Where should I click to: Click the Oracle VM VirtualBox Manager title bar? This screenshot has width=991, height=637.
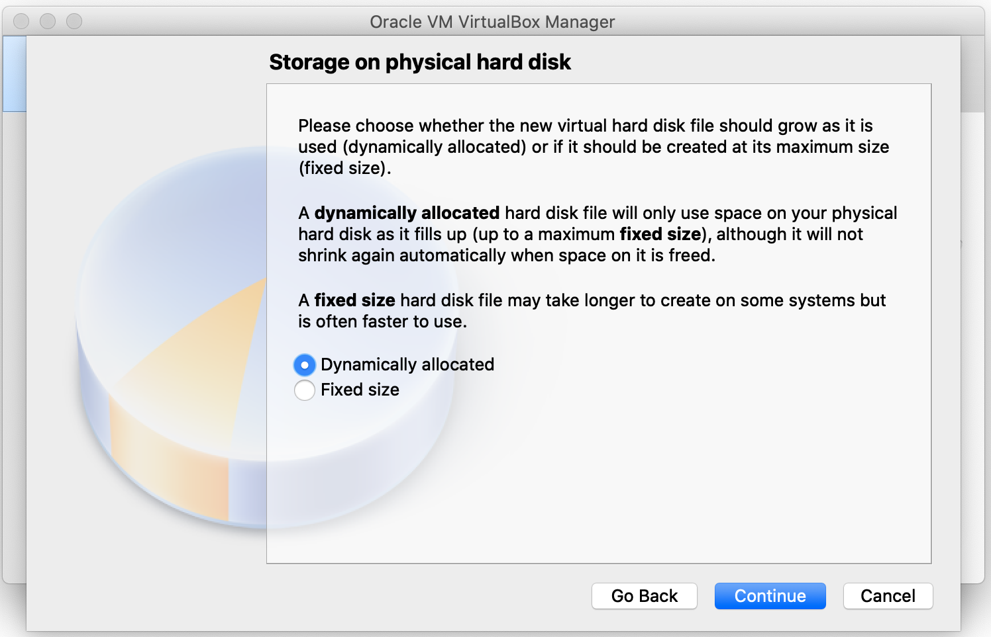(x=492, y=22)
